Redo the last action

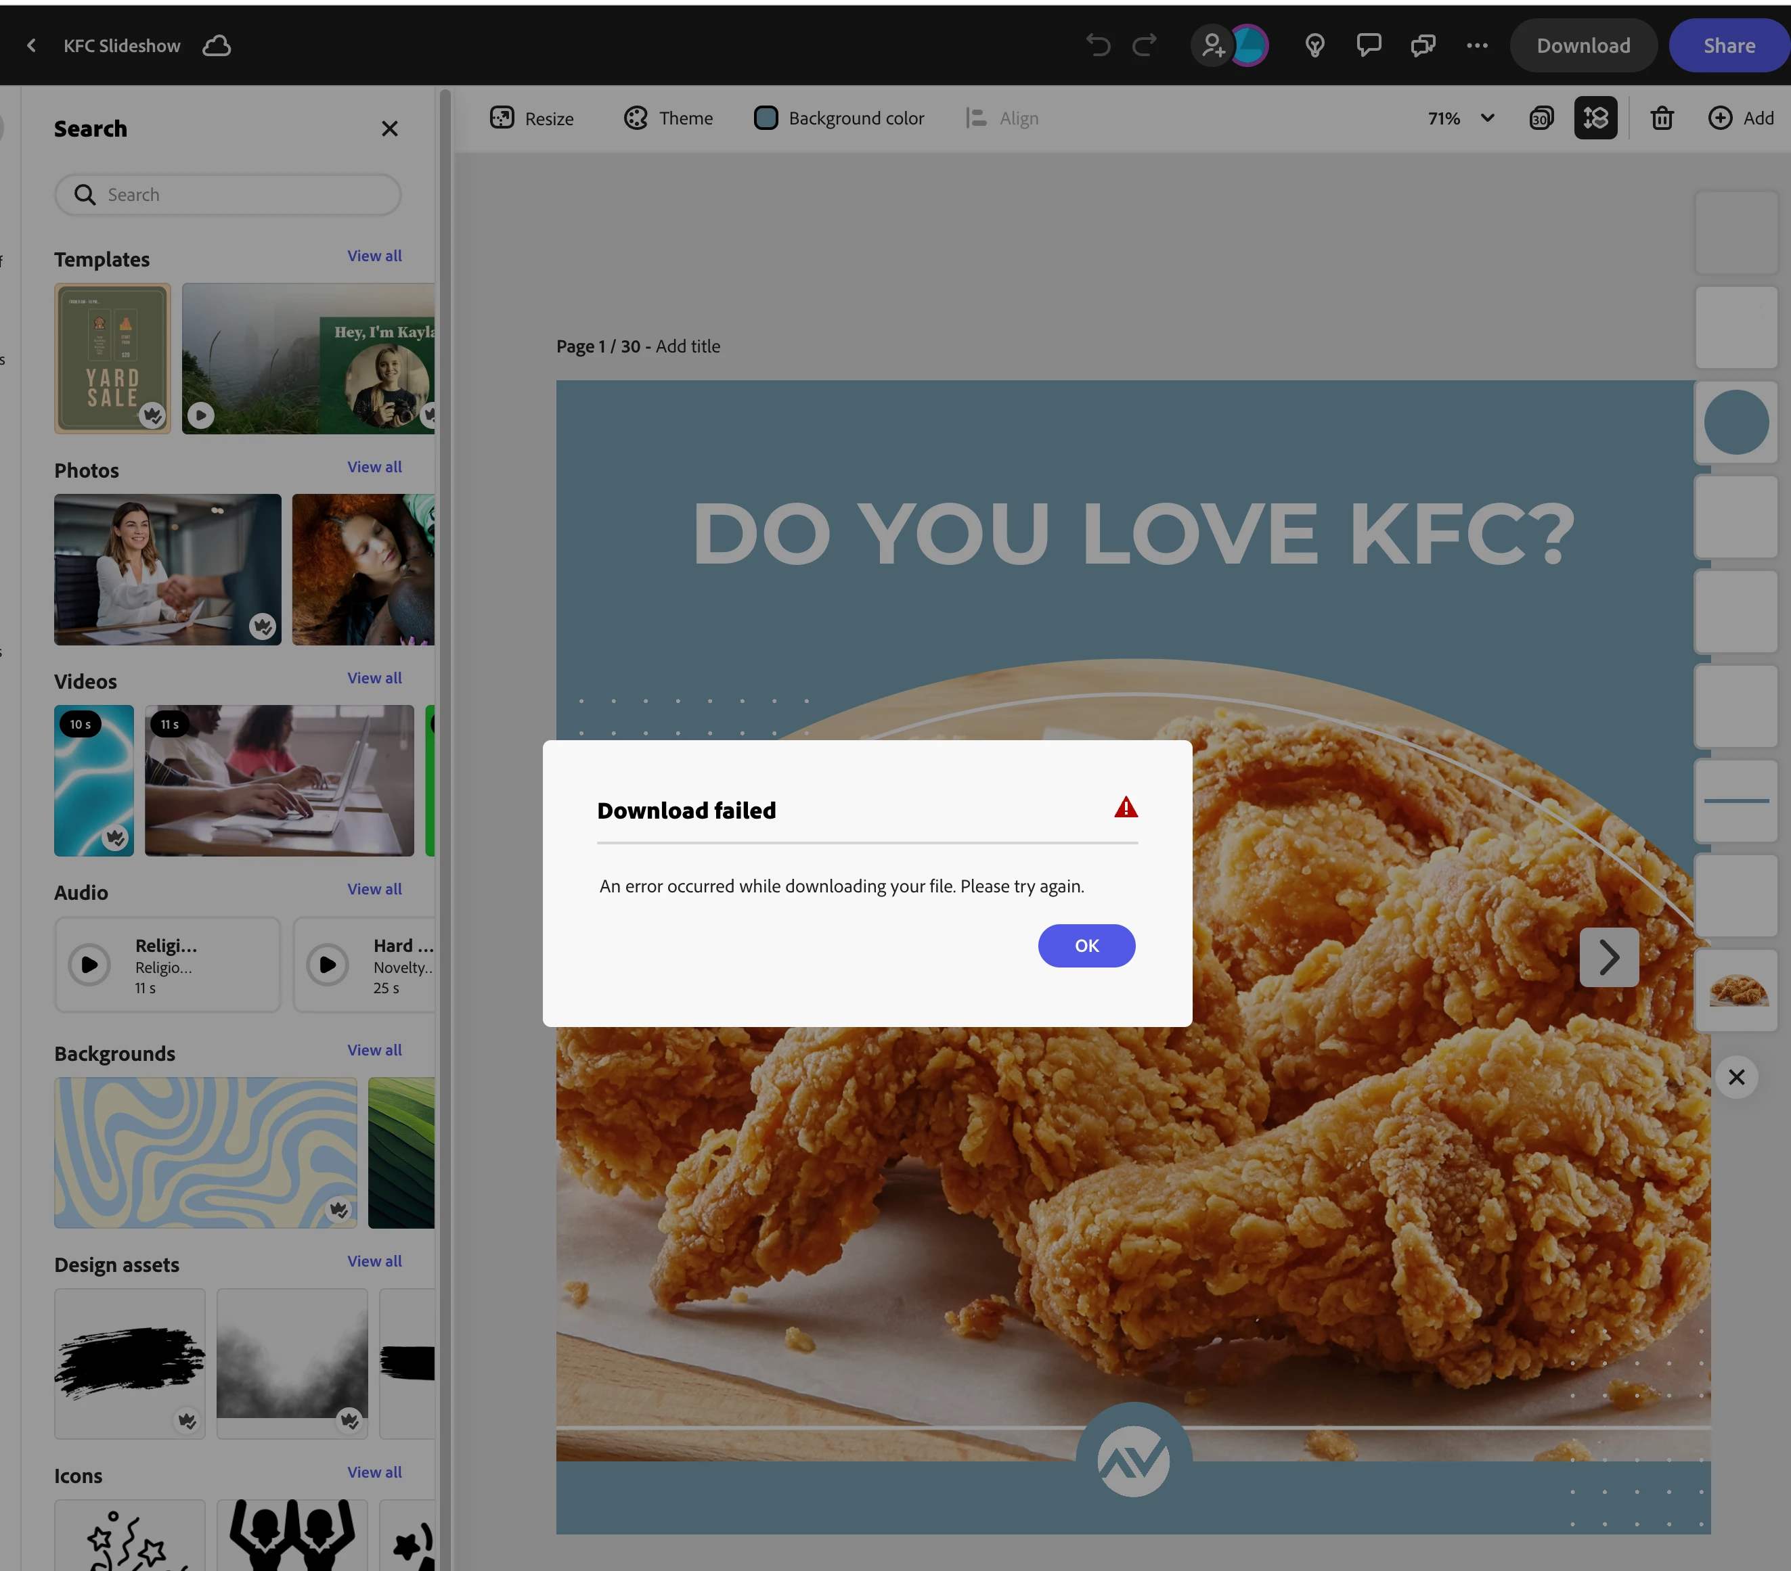(1145, 45)
